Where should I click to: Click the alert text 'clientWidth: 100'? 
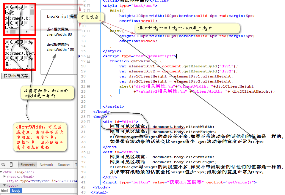(x=60, y=49)
